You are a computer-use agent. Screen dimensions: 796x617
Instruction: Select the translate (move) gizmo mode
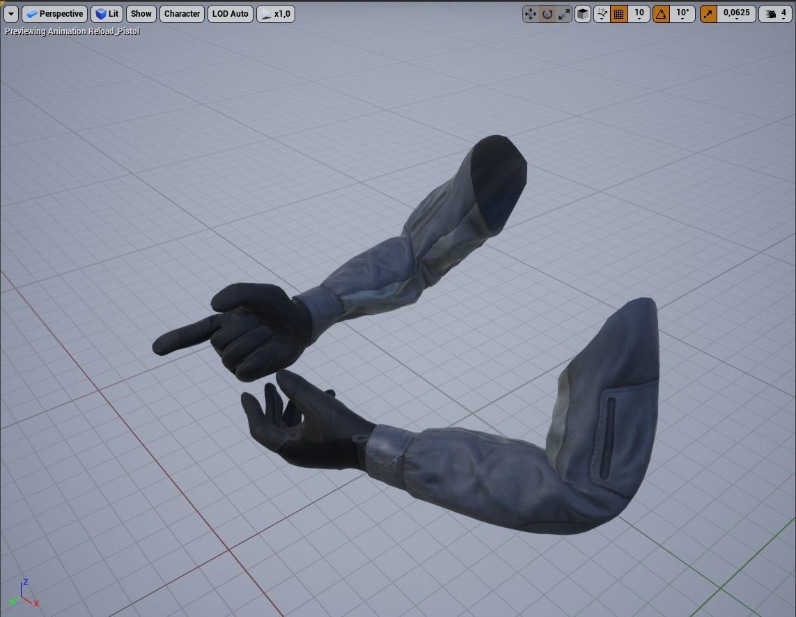pyautogui.click(x=531, y=14)
